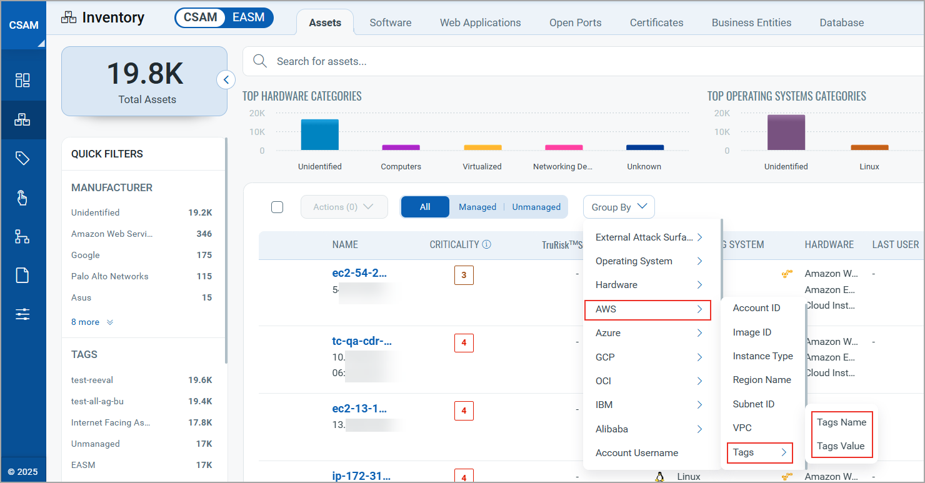Select AWS in Group By menu
Viewport: 925px width, 483px height.
coord(647,309)
